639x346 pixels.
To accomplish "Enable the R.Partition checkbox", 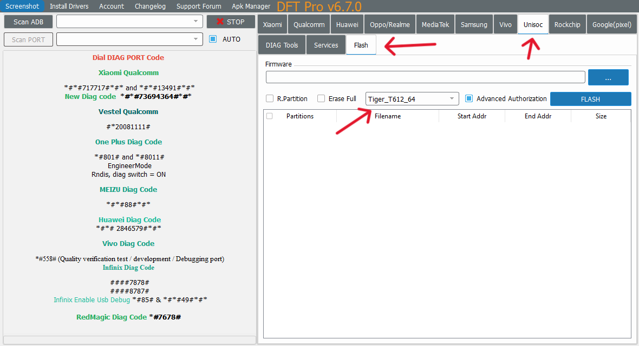I will pyautogui.click(x=270, y=99).
